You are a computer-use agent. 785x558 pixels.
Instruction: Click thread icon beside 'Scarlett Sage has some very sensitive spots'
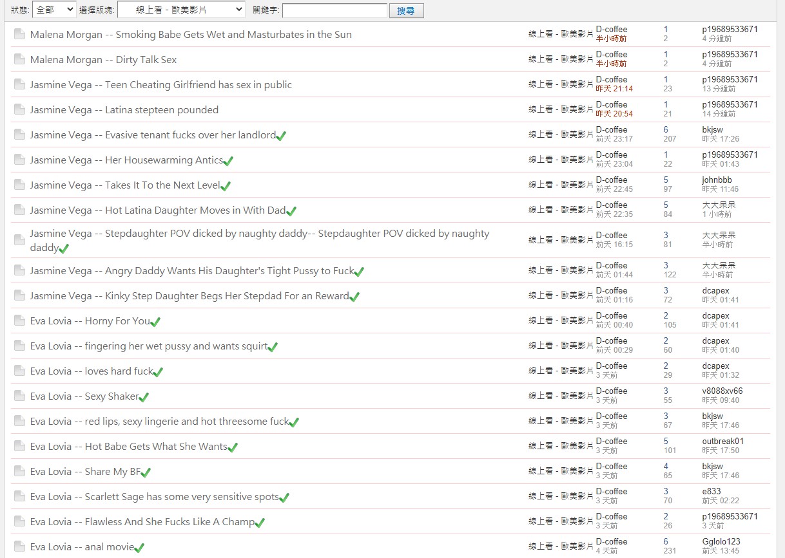[x=19, y=496]
